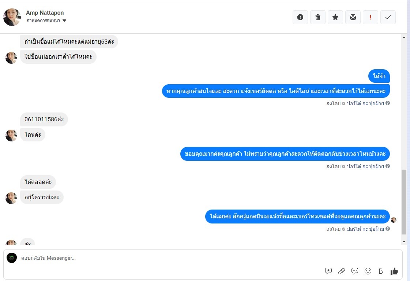Screen dimensions: 410x281
Task: Flag conversation with red exclamation icon
Action: click(370, 17)
